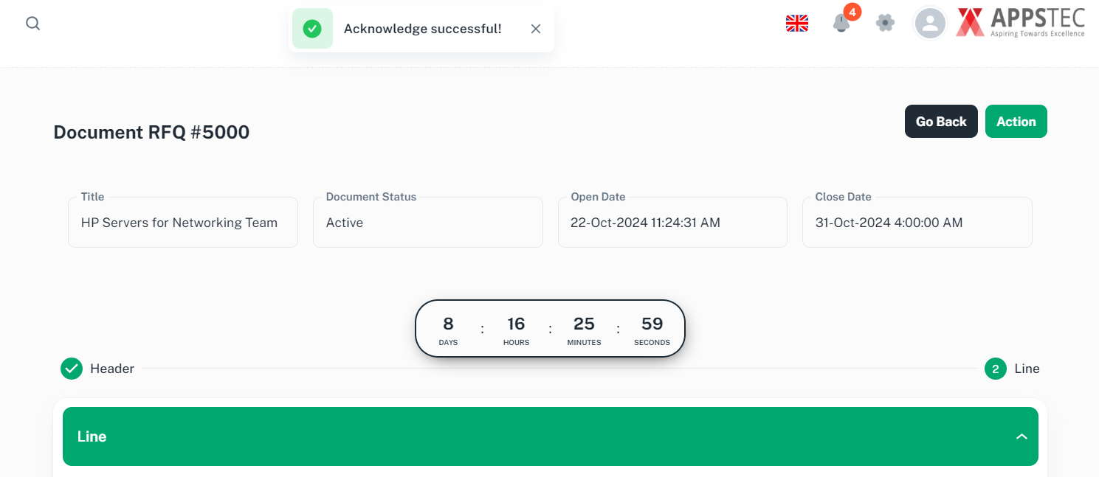The width and height of the screenshot is (1099, 477).
Task: Dismiss the Acknowledge successful notification
Action: click(536, 29)
